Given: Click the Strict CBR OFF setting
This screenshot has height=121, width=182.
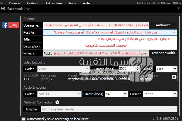Looking at the screenshot, I should [31, 77].
